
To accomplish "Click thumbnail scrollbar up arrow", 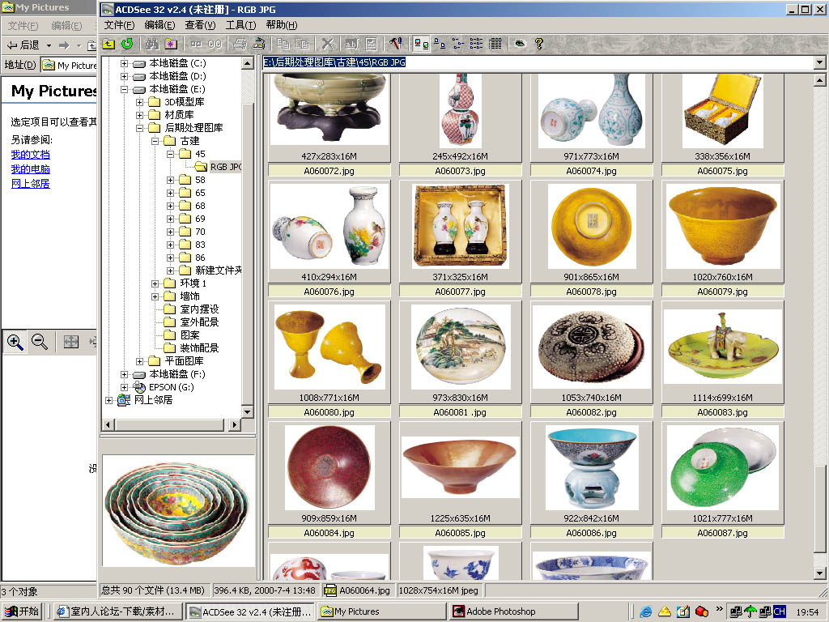I will click(819, 80).
